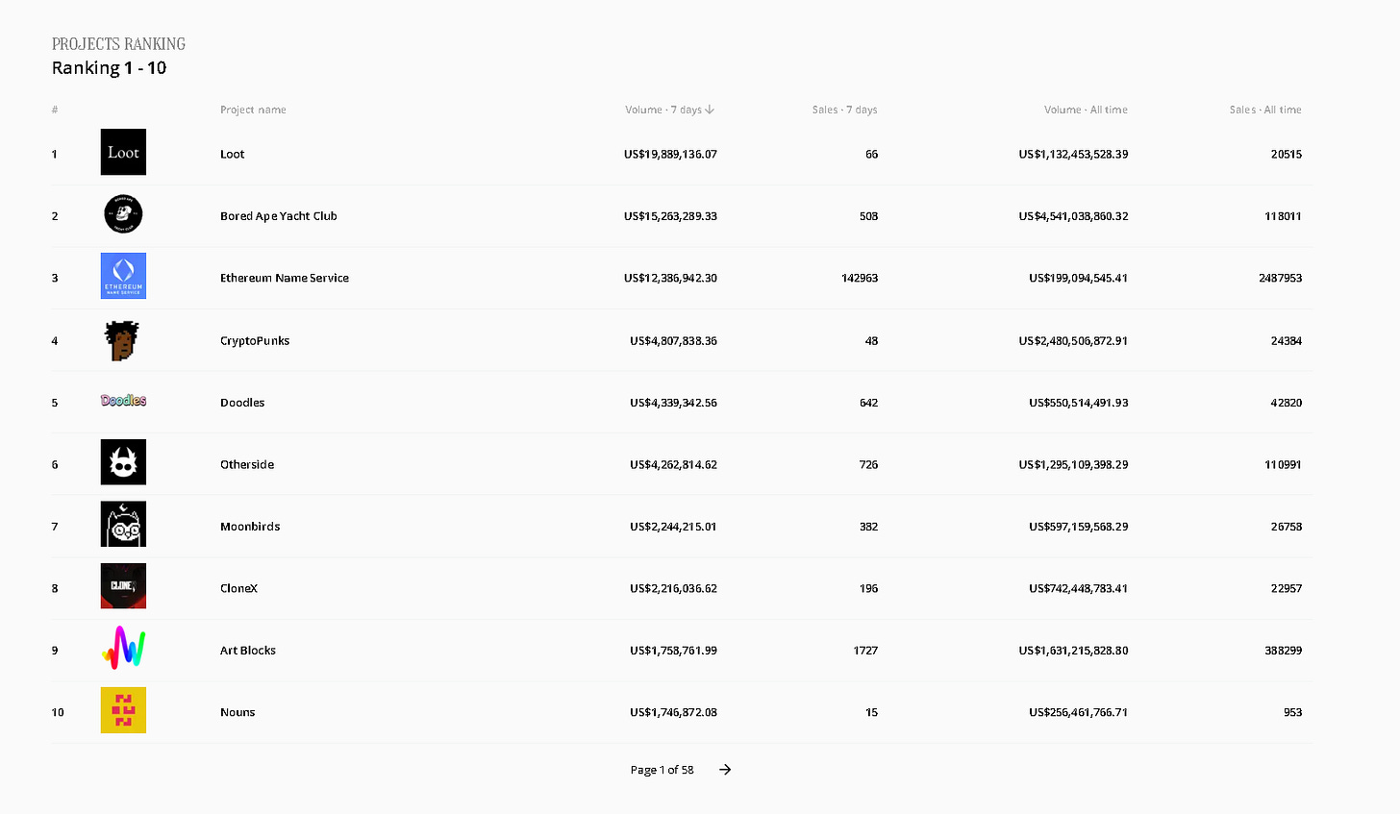
Task: Select Otherside volume US$4,262,814.62
Action: 673,464
